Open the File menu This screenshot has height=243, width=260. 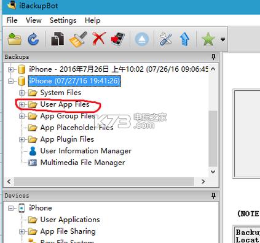(12, 20)
